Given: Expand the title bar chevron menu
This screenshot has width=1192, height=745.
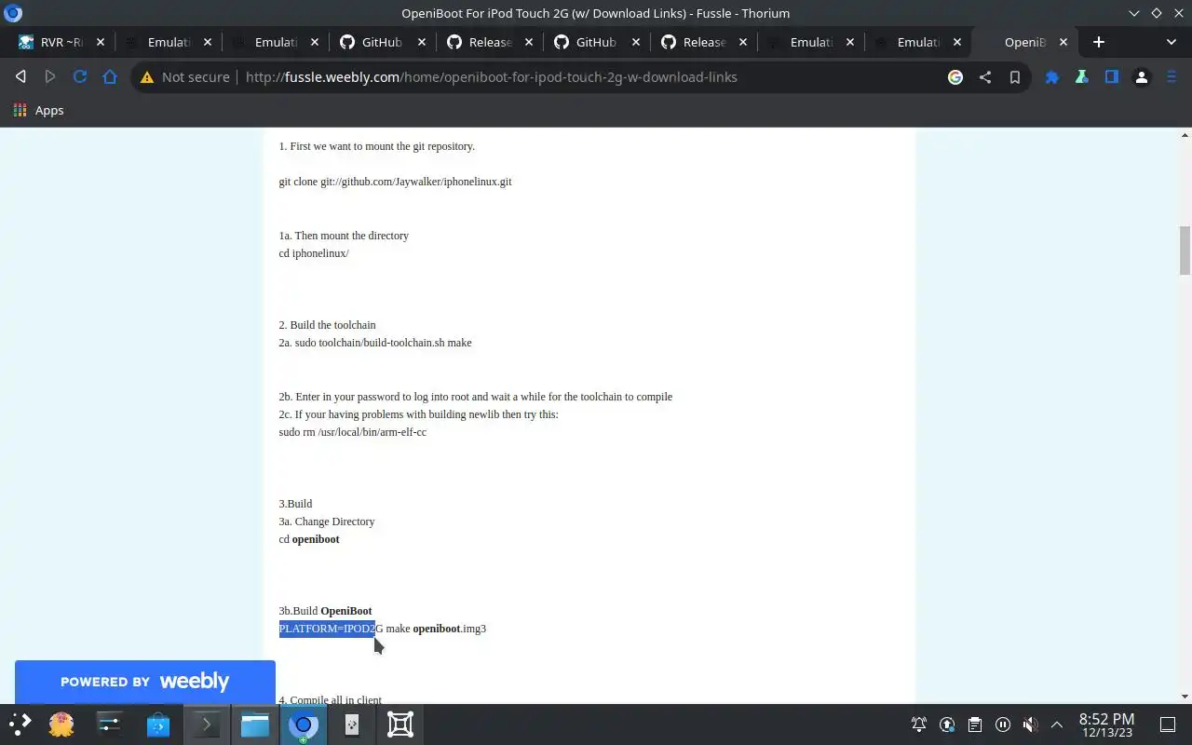Looking at the screenshot, I should (1133, 13).
